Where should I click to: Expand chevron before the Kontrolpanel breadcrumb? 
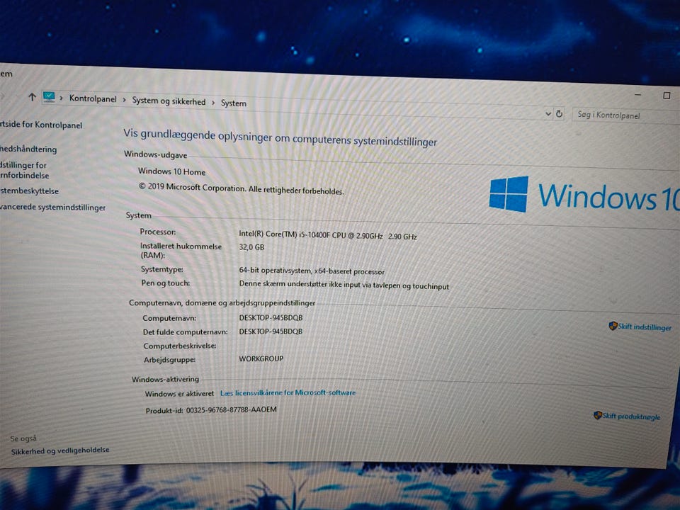coord(61,98)
